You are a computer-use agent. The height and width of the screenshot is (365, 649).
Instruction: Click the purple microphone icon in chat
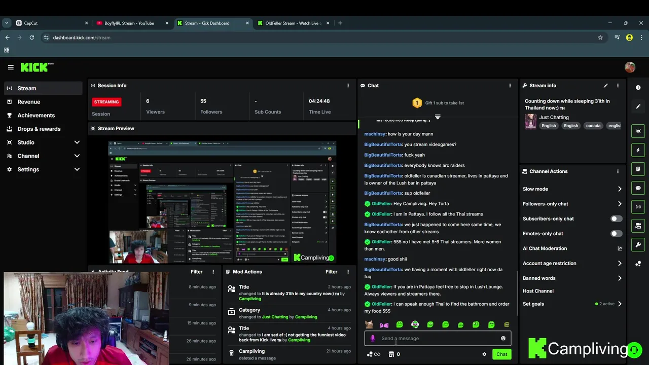click(x=373, y=338)
